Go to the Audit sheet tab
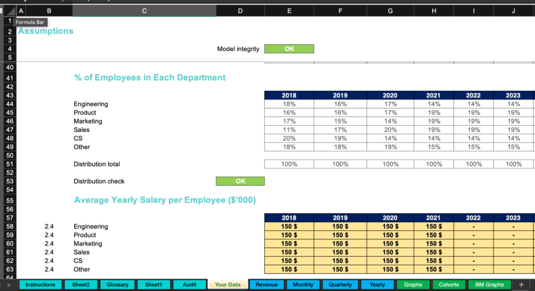 pos(189,285)
